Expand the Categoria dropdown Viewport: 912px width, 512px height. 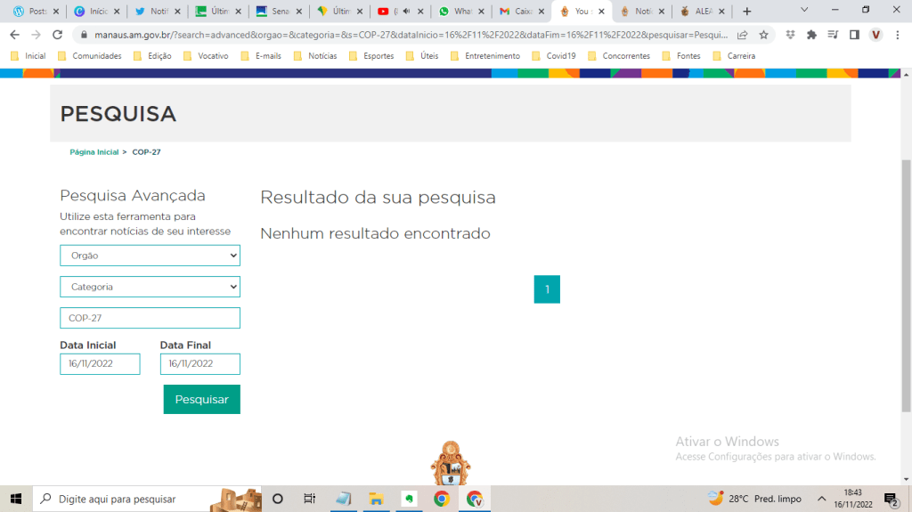(150, 288)
